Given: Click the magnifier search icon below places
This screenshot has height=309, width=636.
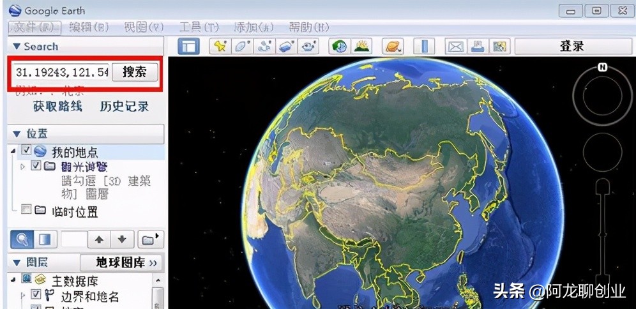Looking at the screenshot, I should 22,239.
